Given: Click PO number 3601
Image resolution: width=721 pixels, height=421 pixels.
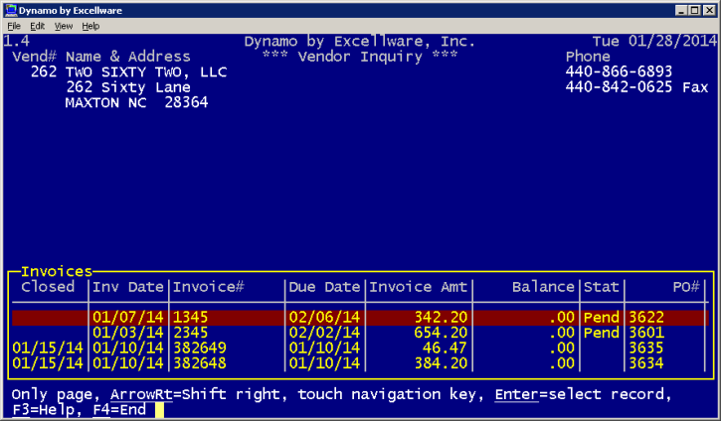Looking at the screenshot, I should tap(646, 333).
